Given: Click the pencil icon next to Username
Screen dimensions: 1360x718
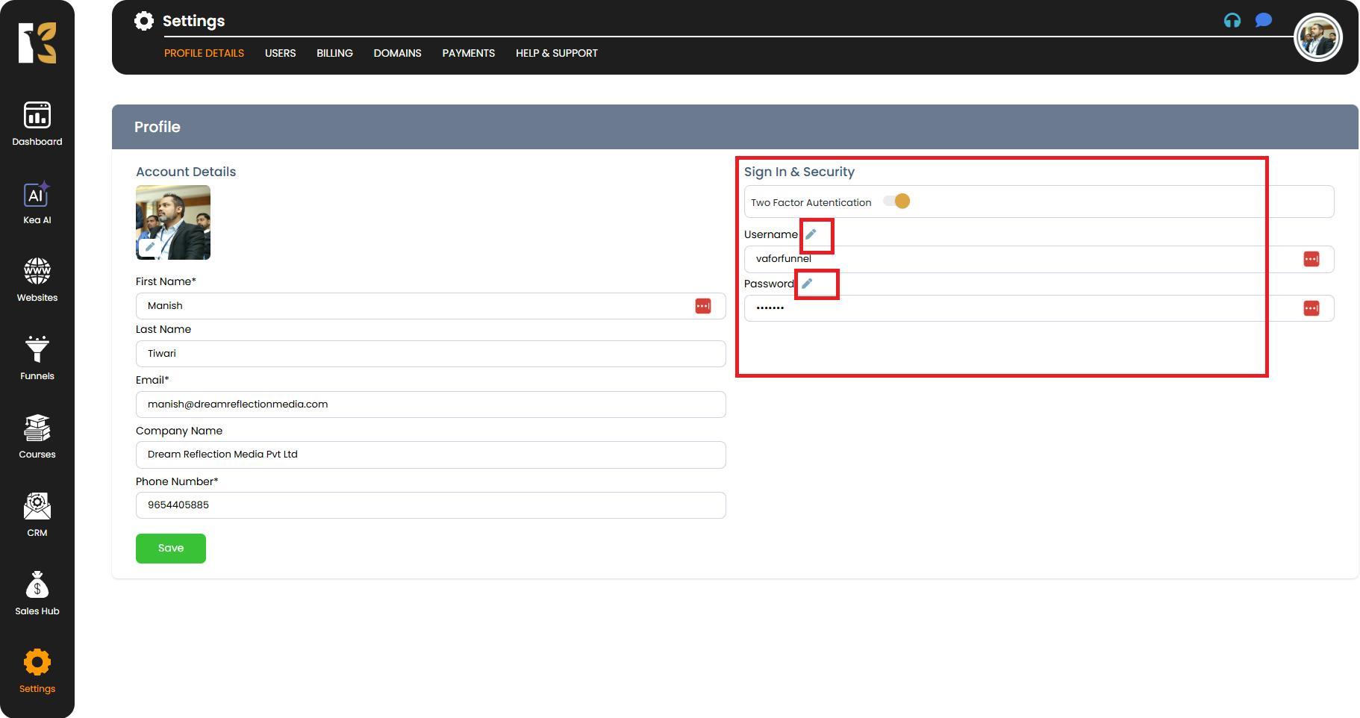Looking at the screenshot, I should [811, 234].
